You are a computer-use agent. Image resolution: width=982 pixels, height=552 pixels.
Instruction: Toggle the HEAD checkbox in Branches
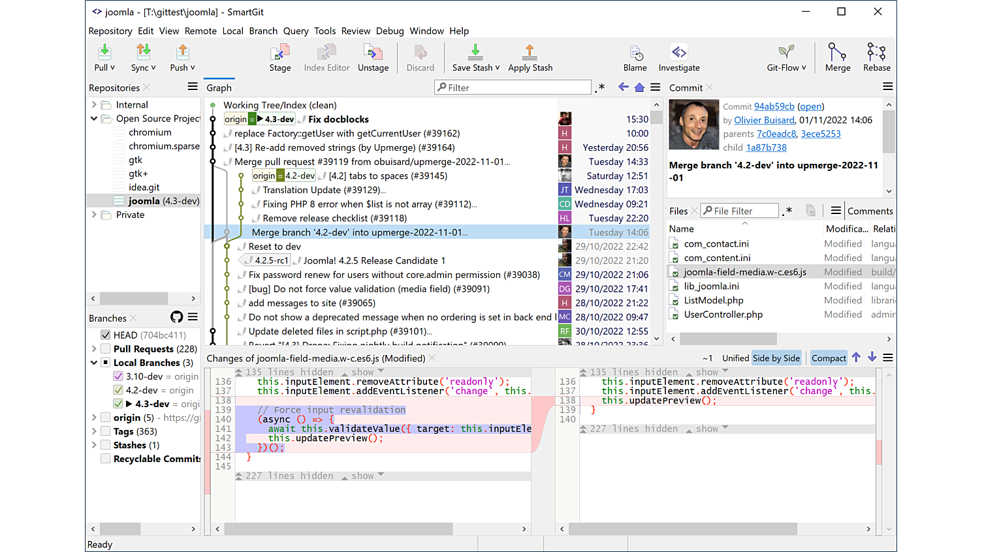tap(105, 335)
